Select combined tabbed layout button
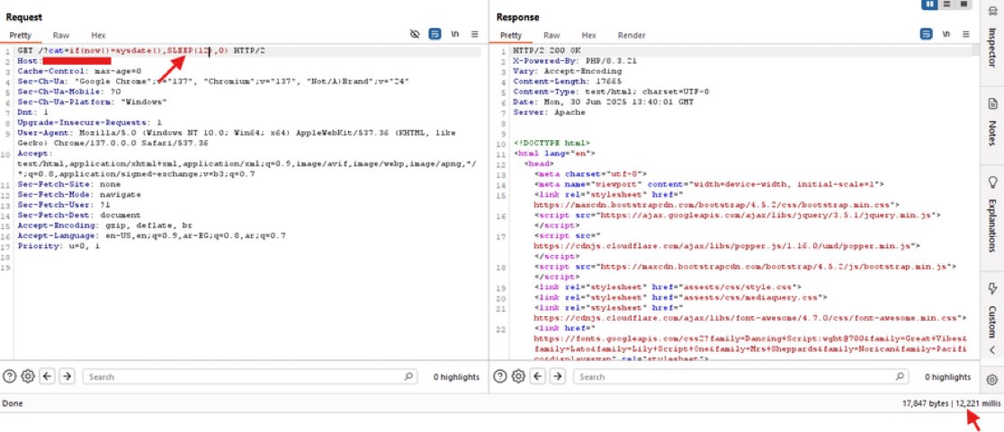This screenshot has height=432, width=1004. pos(964,4)
